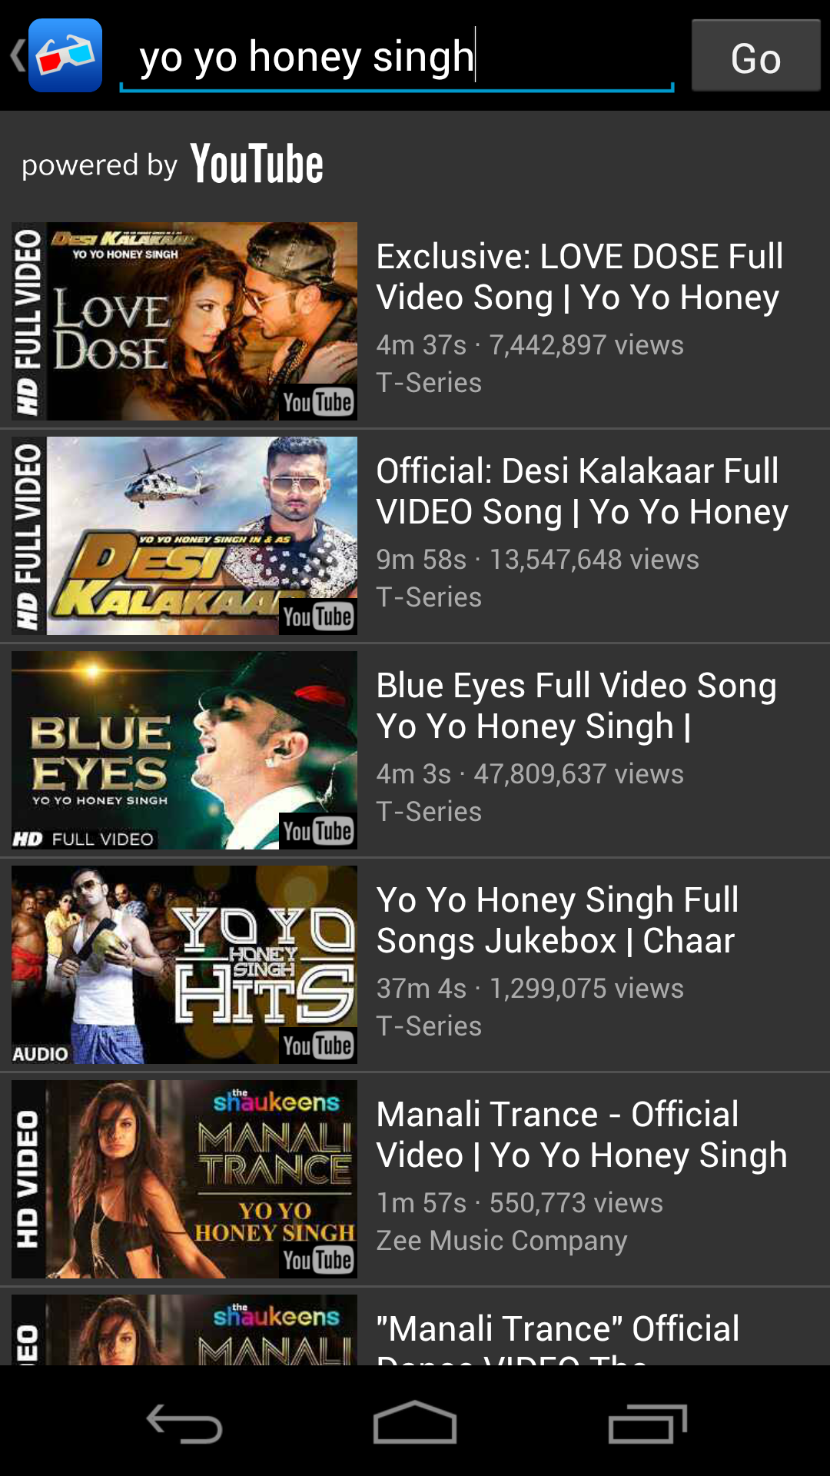Select Yo Yo Honey Singh Full Songs Jukebox
This screenshot has width=830, height=1476.
pos(557,920)
